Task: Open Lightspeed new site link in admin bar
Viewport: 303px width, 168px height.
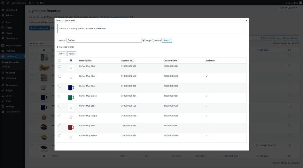Action: click(16, 3)
